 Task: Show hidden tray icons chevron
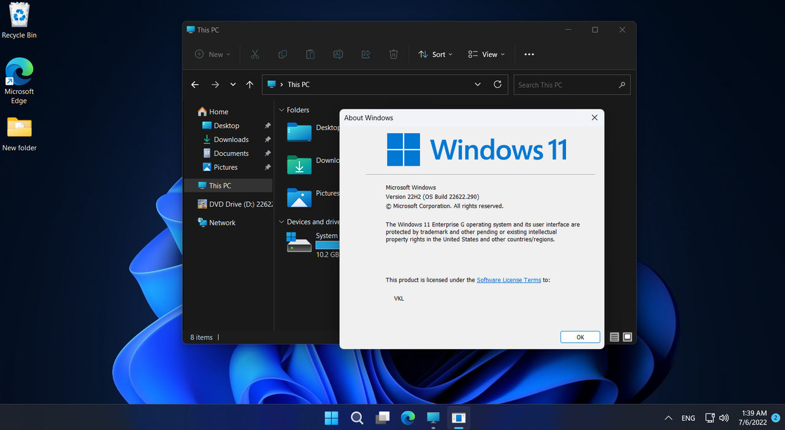(x=668, y=418)
